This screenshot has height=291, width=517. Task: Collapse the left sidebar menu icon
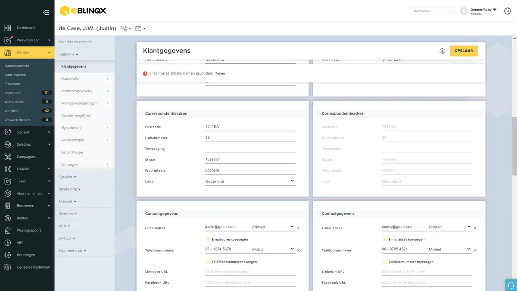pyautogui.click(x=46, y=13)
